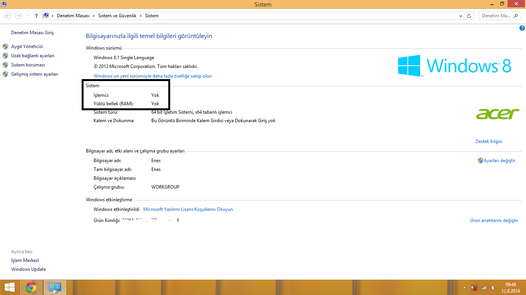Image resolution: width=526 pixels, height=295 pixels.
Task: Click the search magnifier icon
Action: (516, 16)
